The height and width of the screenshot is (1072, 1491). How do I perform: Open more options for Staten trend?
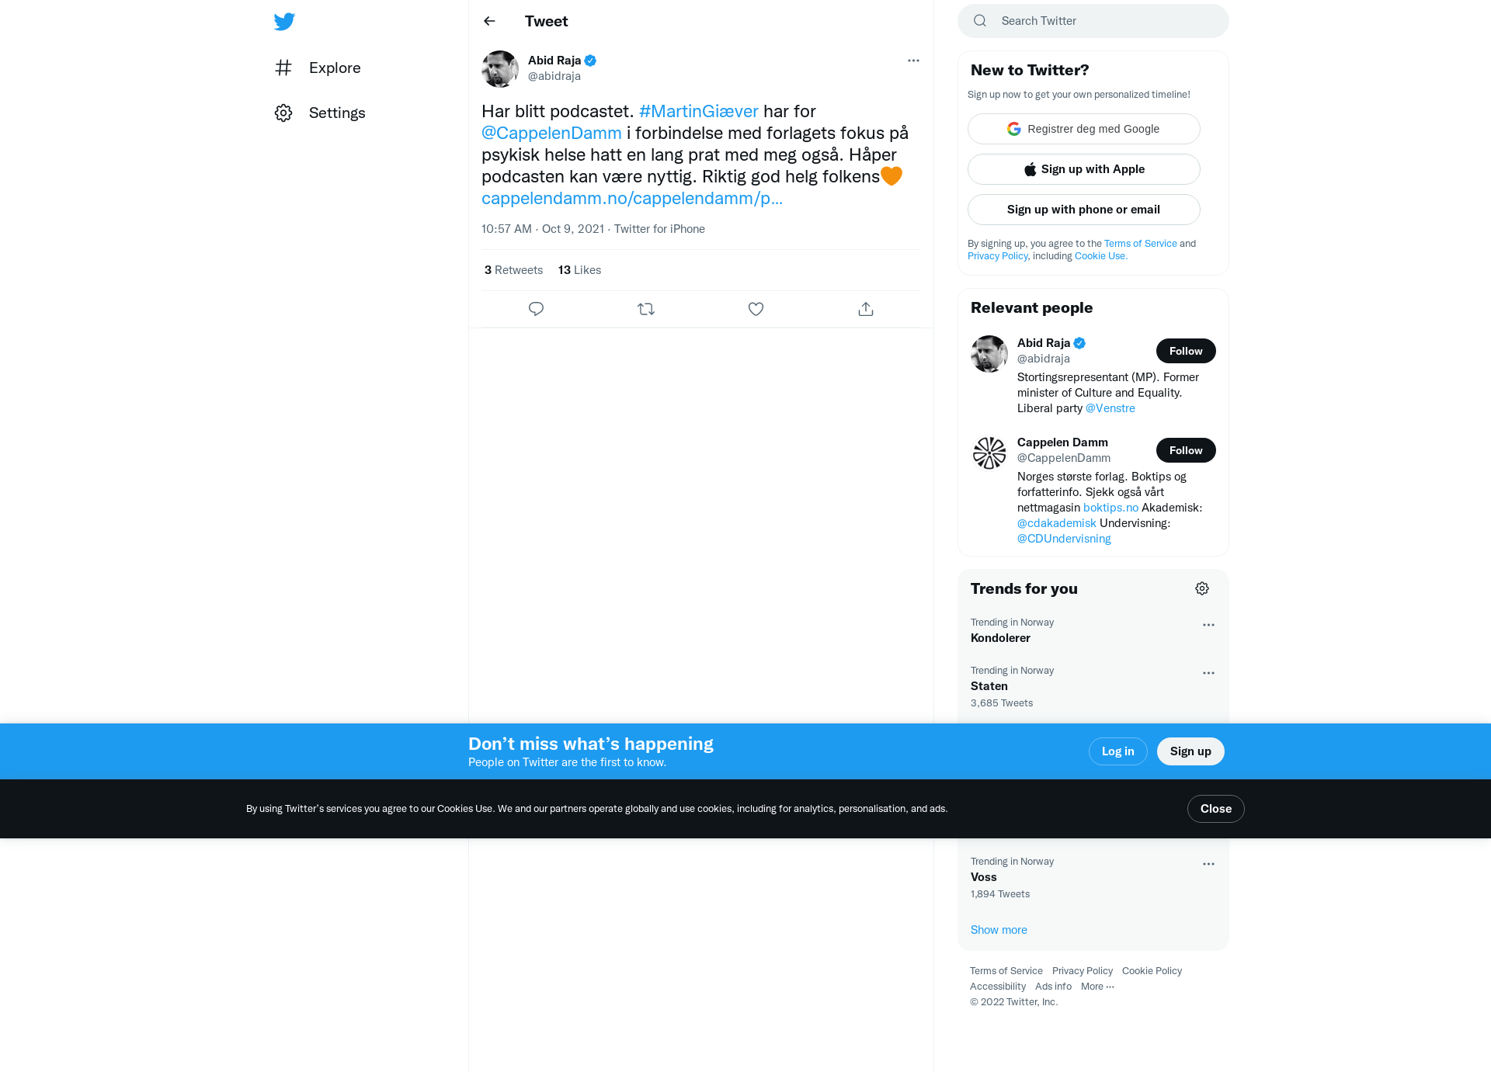[1208, 673]
